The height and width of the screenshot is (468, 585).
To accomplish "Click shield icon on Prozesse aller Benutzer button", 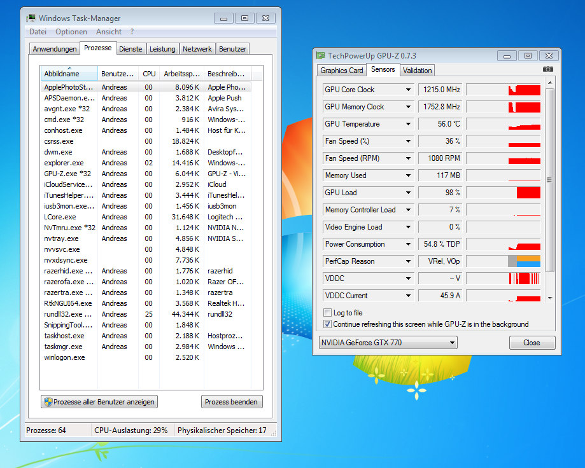I will 48,402.
